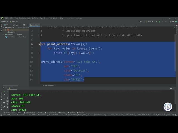Collapse the practice root folder
The image size is (178, 133).
4,28
